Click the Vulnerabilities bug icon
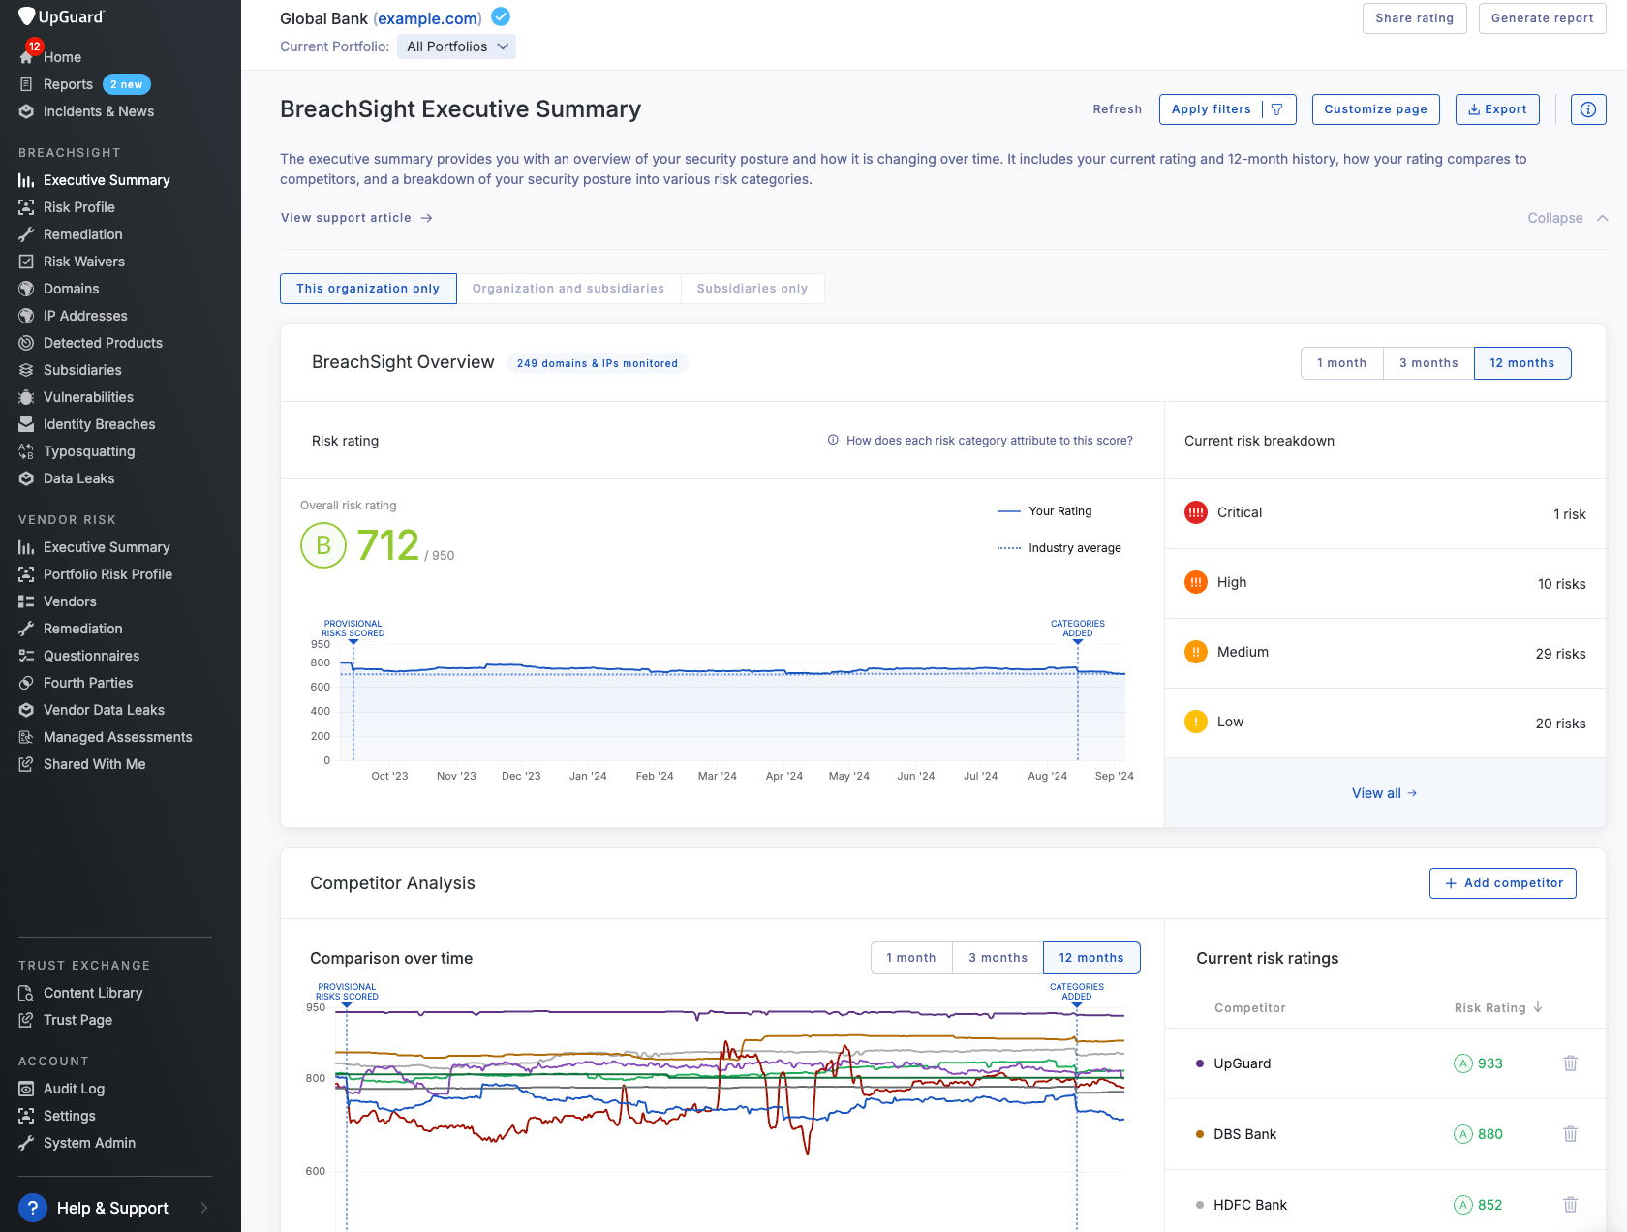Image resolution: width=1627 pixels, height=1232 pixels. tap(26, 397)
